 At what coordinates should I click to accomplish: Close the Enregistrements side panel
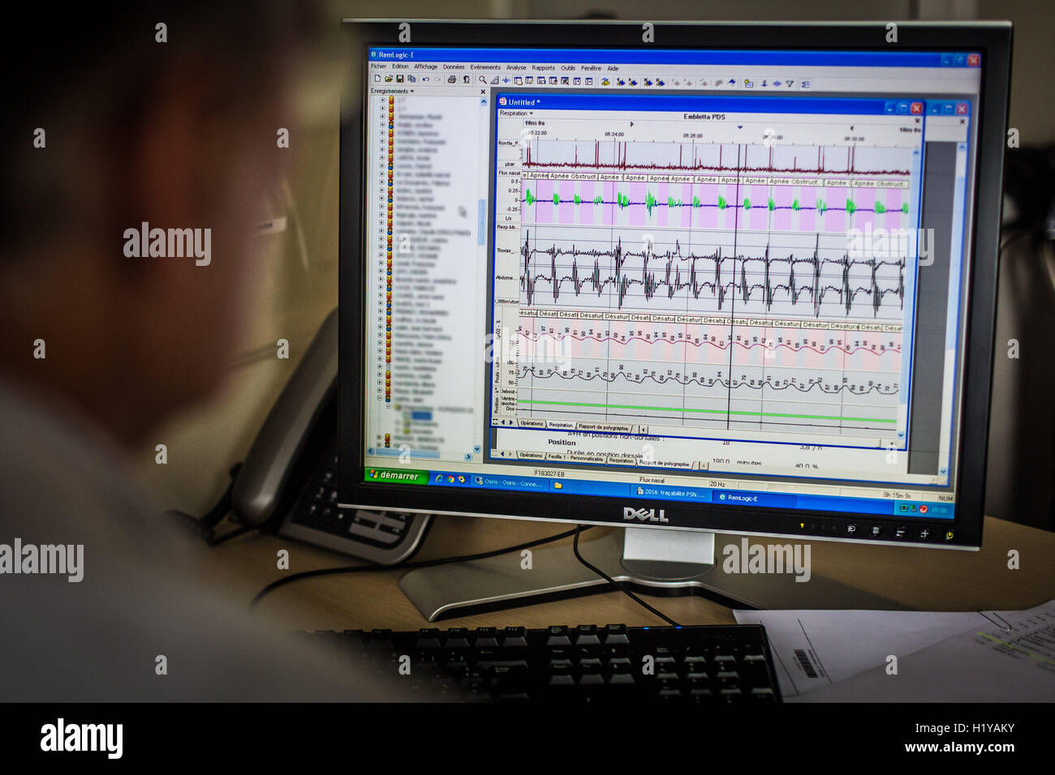coord(483,92)
